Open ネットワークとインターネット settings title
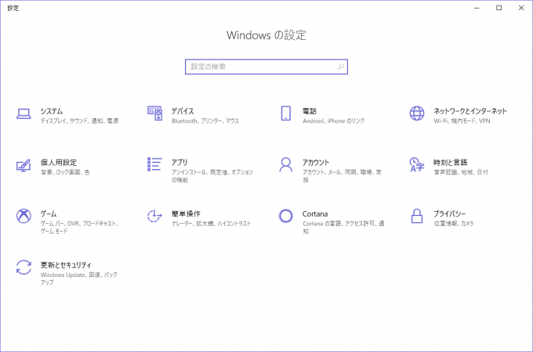Screen dimensions: 533x352 tap(470, 111)
